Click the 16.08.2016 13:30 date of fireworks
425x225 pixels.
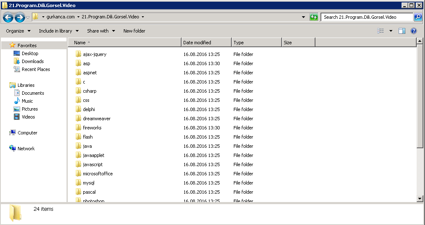201,128
